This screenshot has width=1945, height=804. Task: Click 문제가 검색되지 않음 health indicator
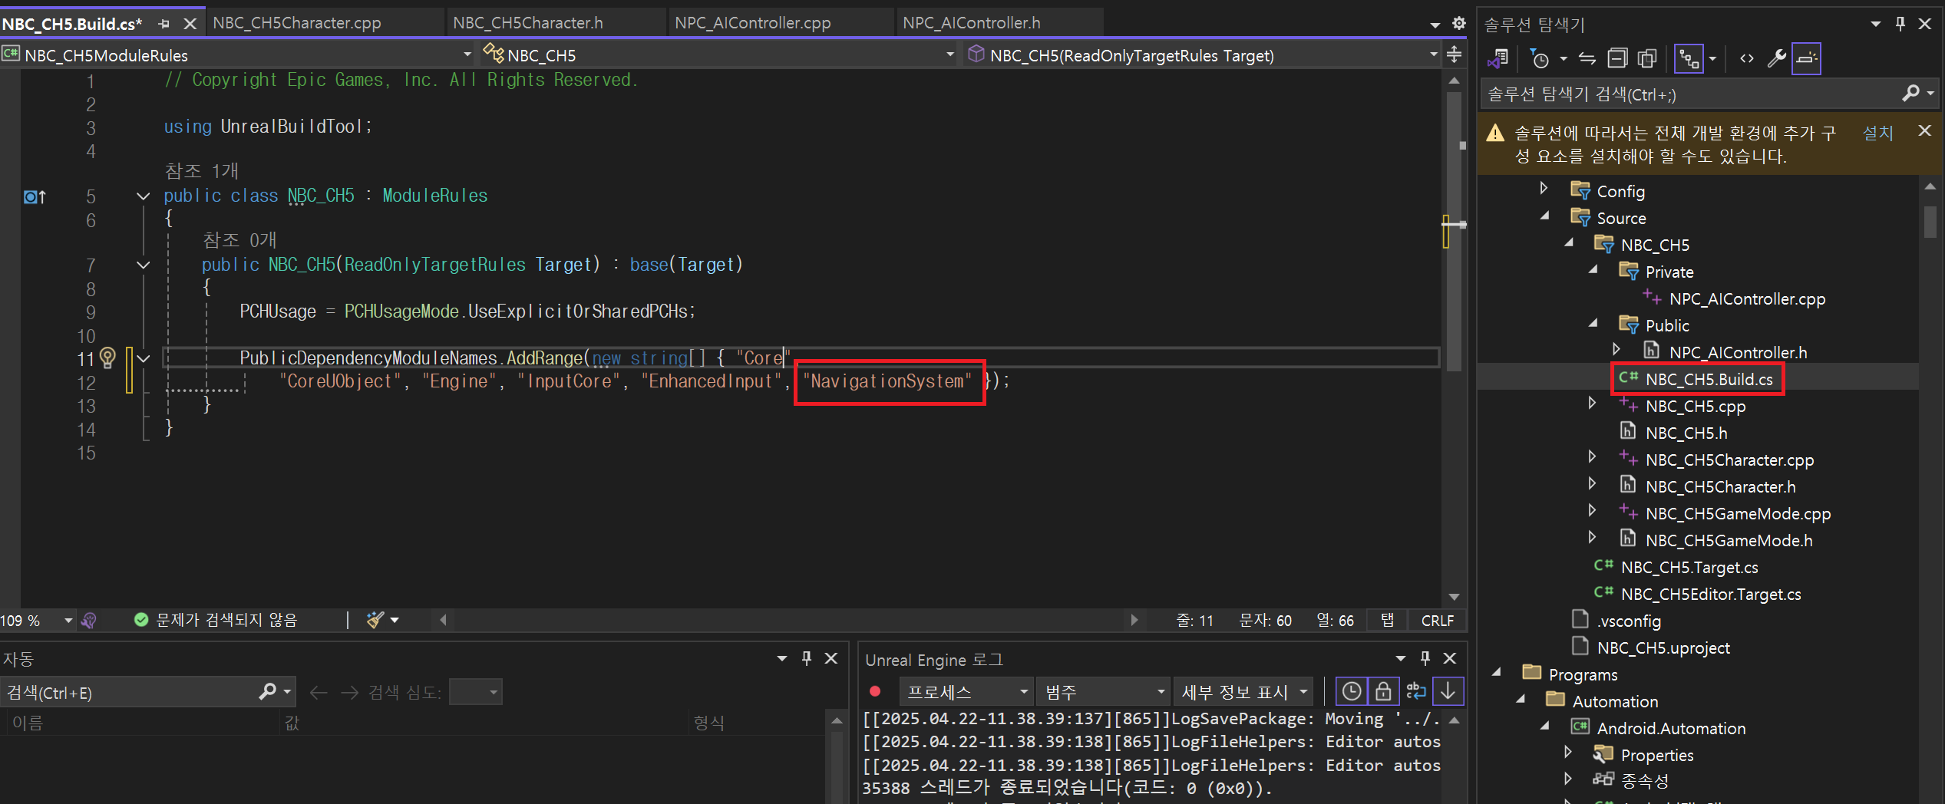point(215,620)
